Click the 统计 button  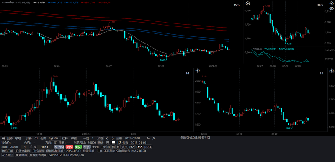[x=100, y=143]
